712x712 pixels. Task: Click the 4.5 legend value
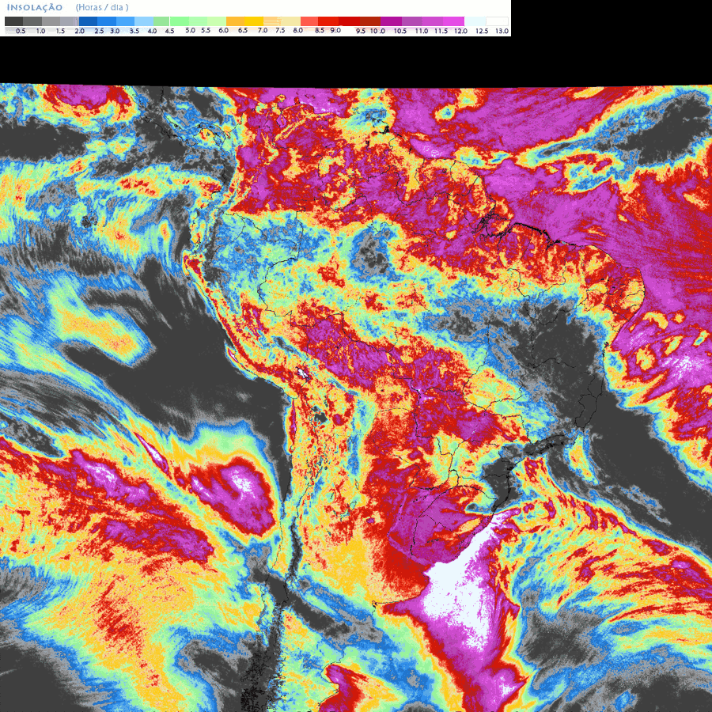click(169, 31)
